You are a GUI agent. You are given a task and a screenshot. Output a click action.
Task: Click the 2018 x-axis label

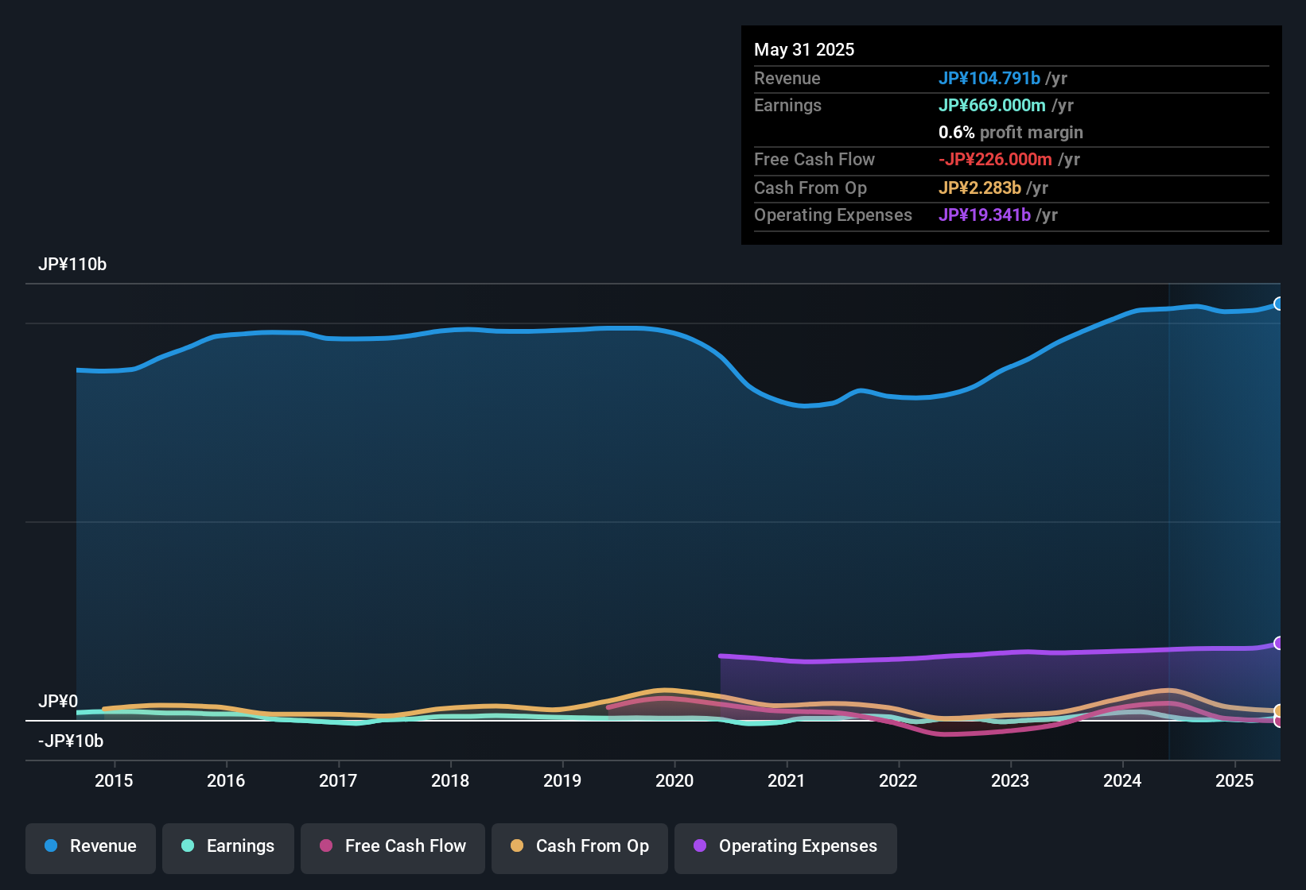(x=450, y=780)
